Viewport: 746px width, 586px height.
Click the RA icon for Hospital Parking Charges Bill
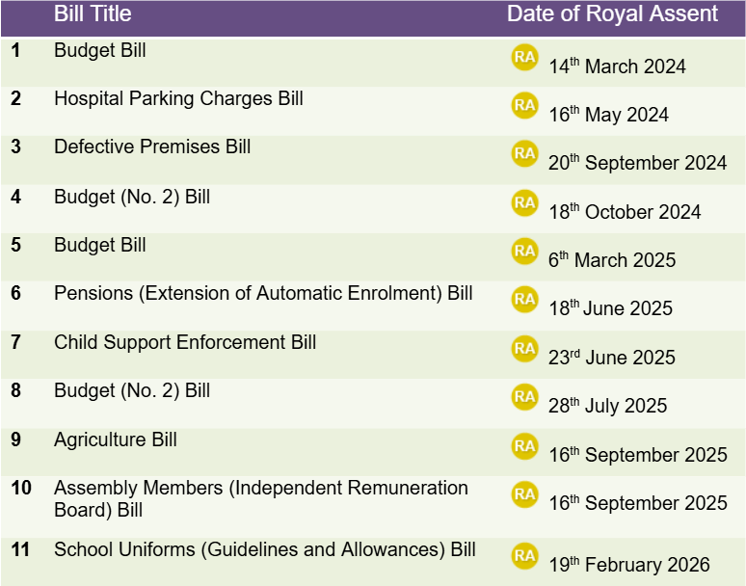[x=524, y=105]
